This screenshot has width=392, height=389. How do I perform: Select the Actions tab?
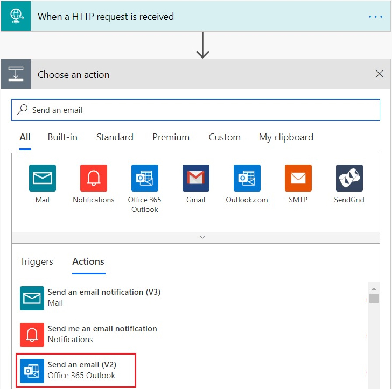88,261
